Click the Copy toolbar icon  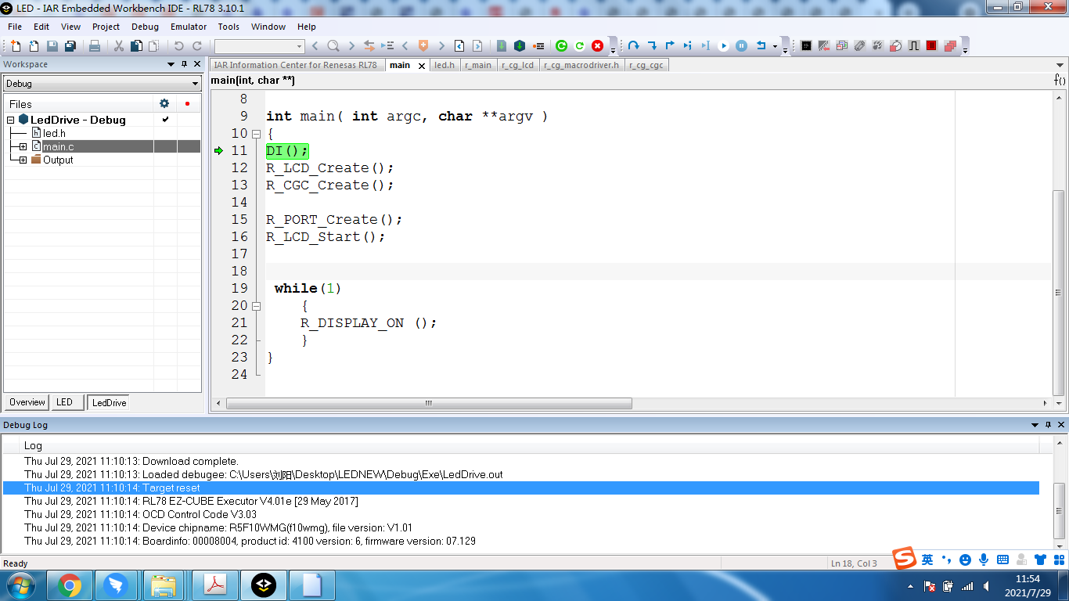tap(136, 46)
